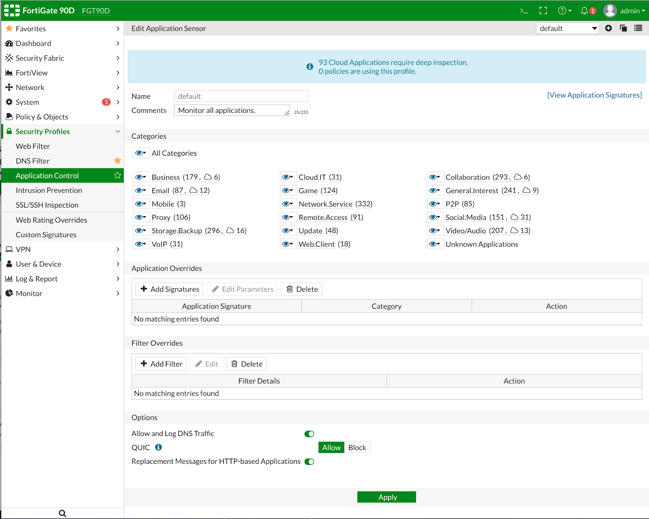The width and height of the screenshot is (649, 519).
Task: Open View Application Signatures link
Action: click(x=594, y=95)
